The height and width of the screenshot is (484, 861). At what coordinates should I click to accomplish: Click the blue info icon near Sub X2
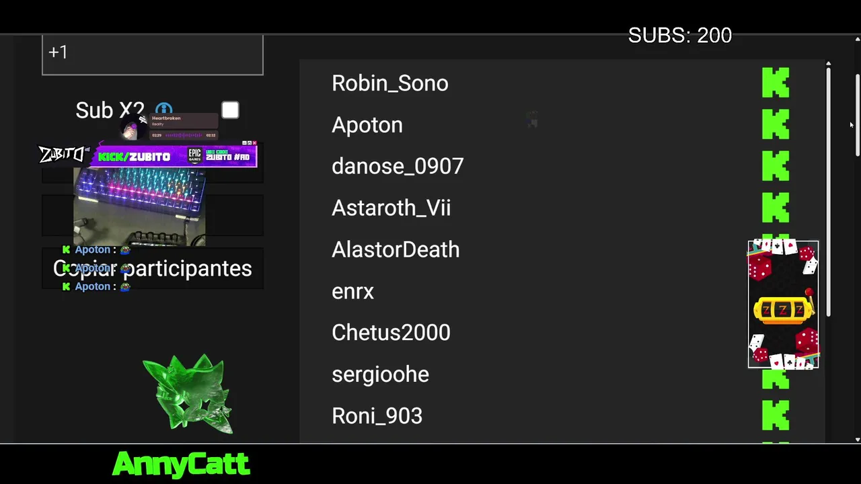coord(163,110)
